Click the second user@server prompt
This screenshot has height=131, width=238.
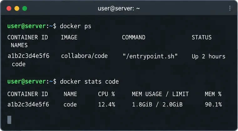click(32, 82)
